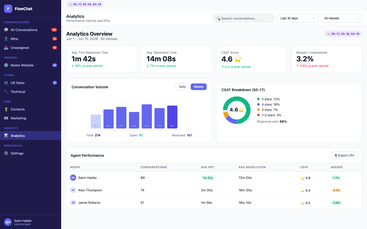
Task: Click the Sami Haider agent name in table
Action: click(87, 178)
